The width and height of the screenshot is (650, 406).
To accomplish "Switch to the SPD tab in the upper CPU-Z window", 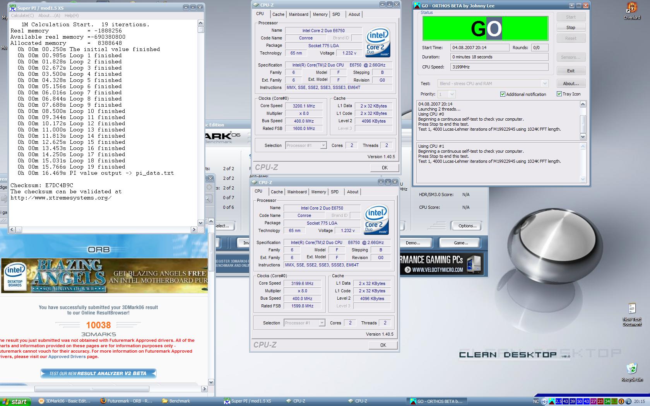I will [x=336, y=14].
